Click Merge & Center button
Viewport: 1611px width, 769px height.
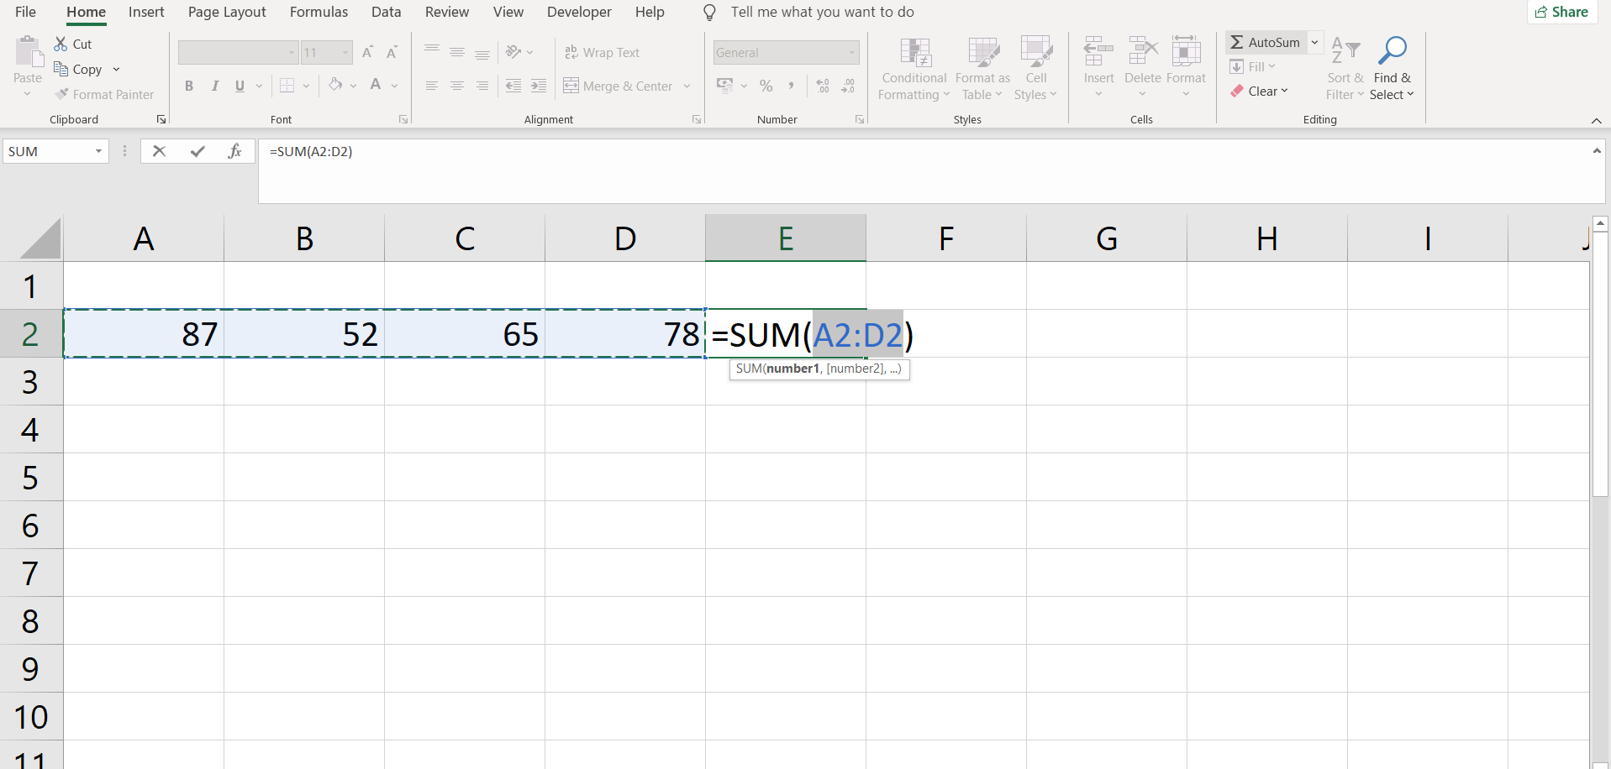pyautogui.click(x=619, y=86)
